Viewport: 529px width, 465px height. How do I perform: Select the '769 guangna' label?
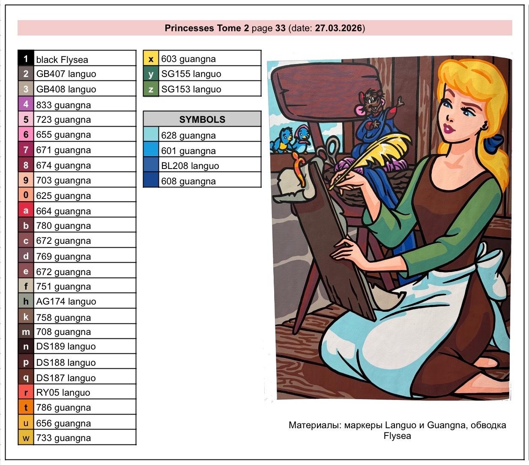(x=63, y=256)
